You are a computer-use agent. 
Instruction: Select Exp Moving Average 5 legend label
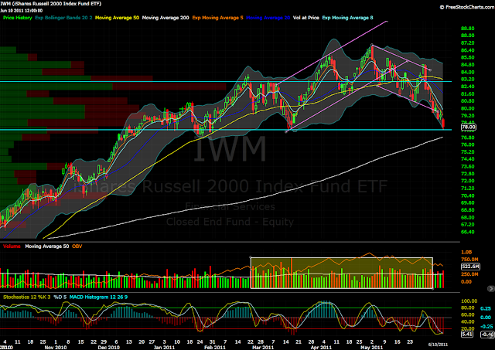click(217, 18)
